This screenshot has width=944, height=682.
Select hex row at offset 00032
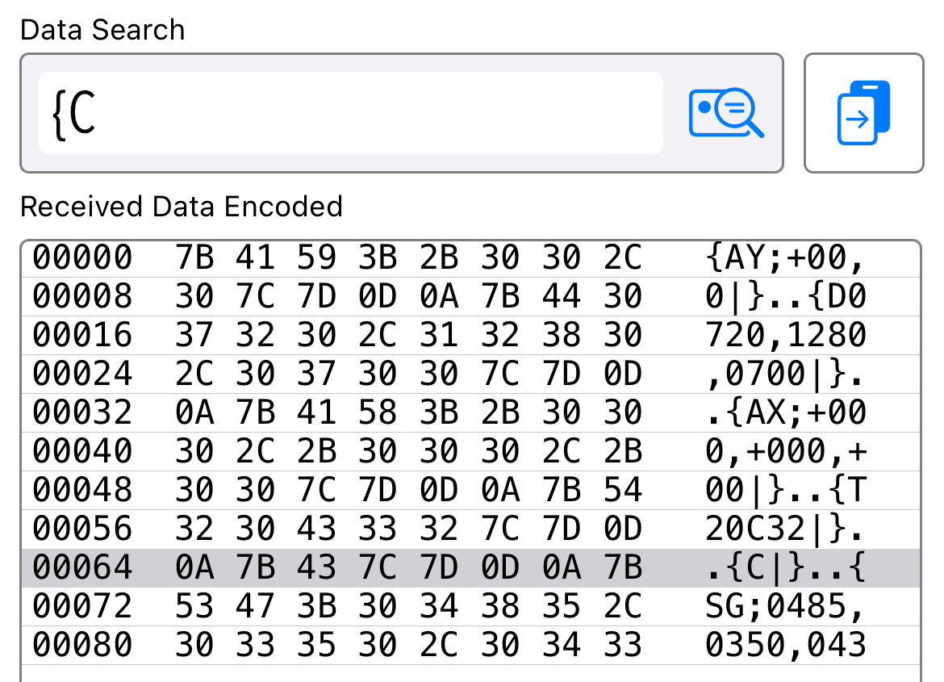[x=471, y=413]
